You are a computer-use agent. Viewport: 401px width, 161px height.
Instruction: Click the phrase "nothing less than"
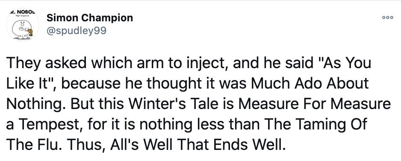click(200, 124)
